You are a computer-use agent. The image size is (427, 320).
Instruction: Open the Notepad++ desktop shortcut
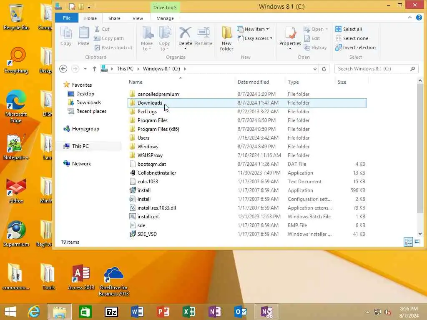tap(15, 147)
